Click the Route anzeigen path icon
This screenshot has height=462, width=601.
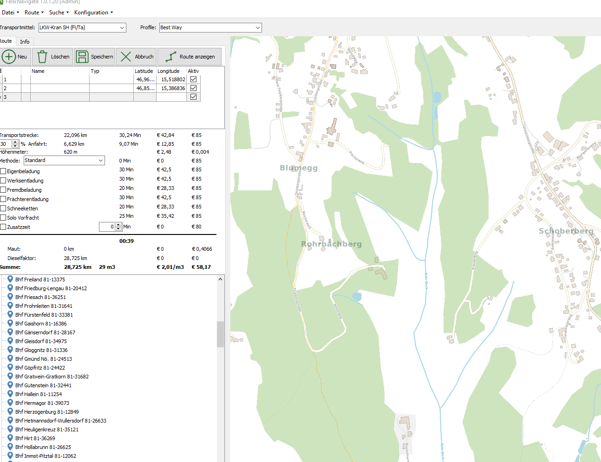(x=170, y=57)
